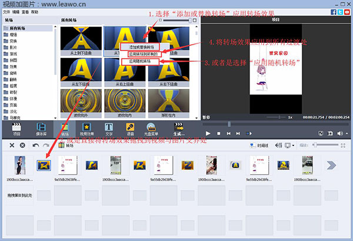
Task: Open the volume dropdown arrow
Action: 347,133
